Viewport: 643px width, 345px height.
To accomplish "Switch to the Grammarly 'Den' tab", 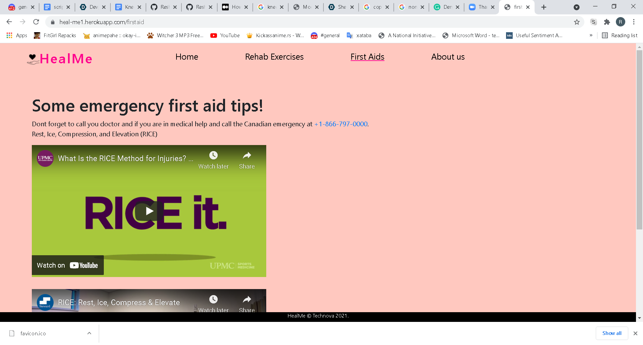I will 446,7.
